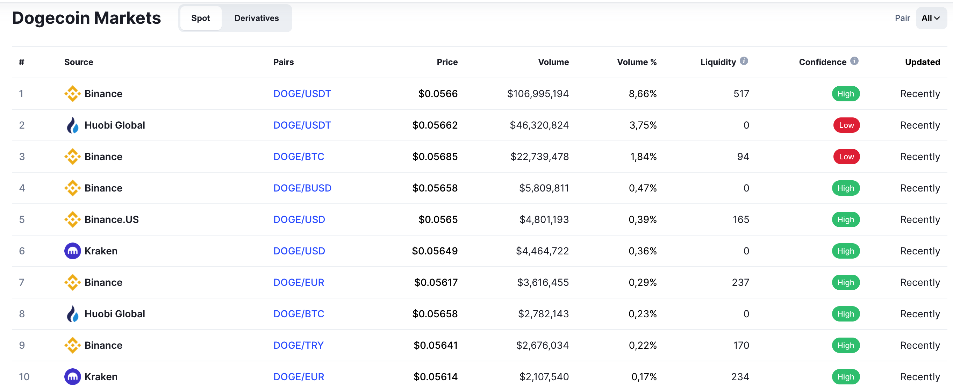Open the Pair All dropdown

[931, 18]
